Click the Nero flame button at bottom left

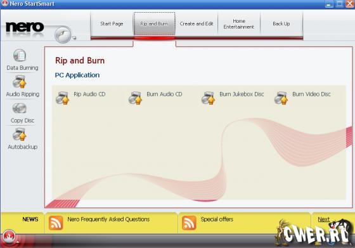pyautogui.click(x=9, y=237)
